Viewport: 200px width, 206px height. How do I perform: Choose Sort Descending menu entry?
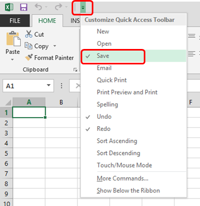tap(134, 153)
